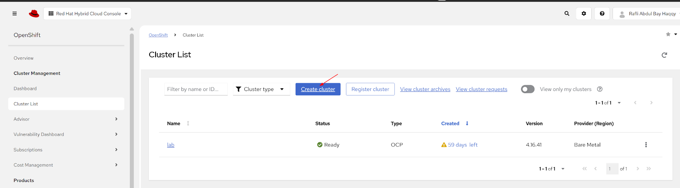
Task: Click the Create cluster button
Action: (318, 89)
